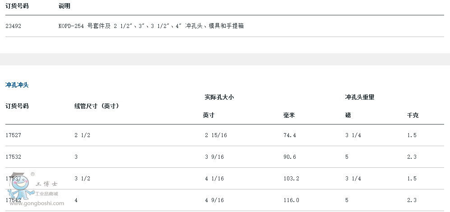Click the 74.4 millimeter value
This screenshot has width=450, height=212.
(x=290, y=135)
